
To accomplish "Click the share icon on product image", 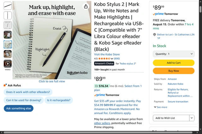I will (x=86, y=6).
